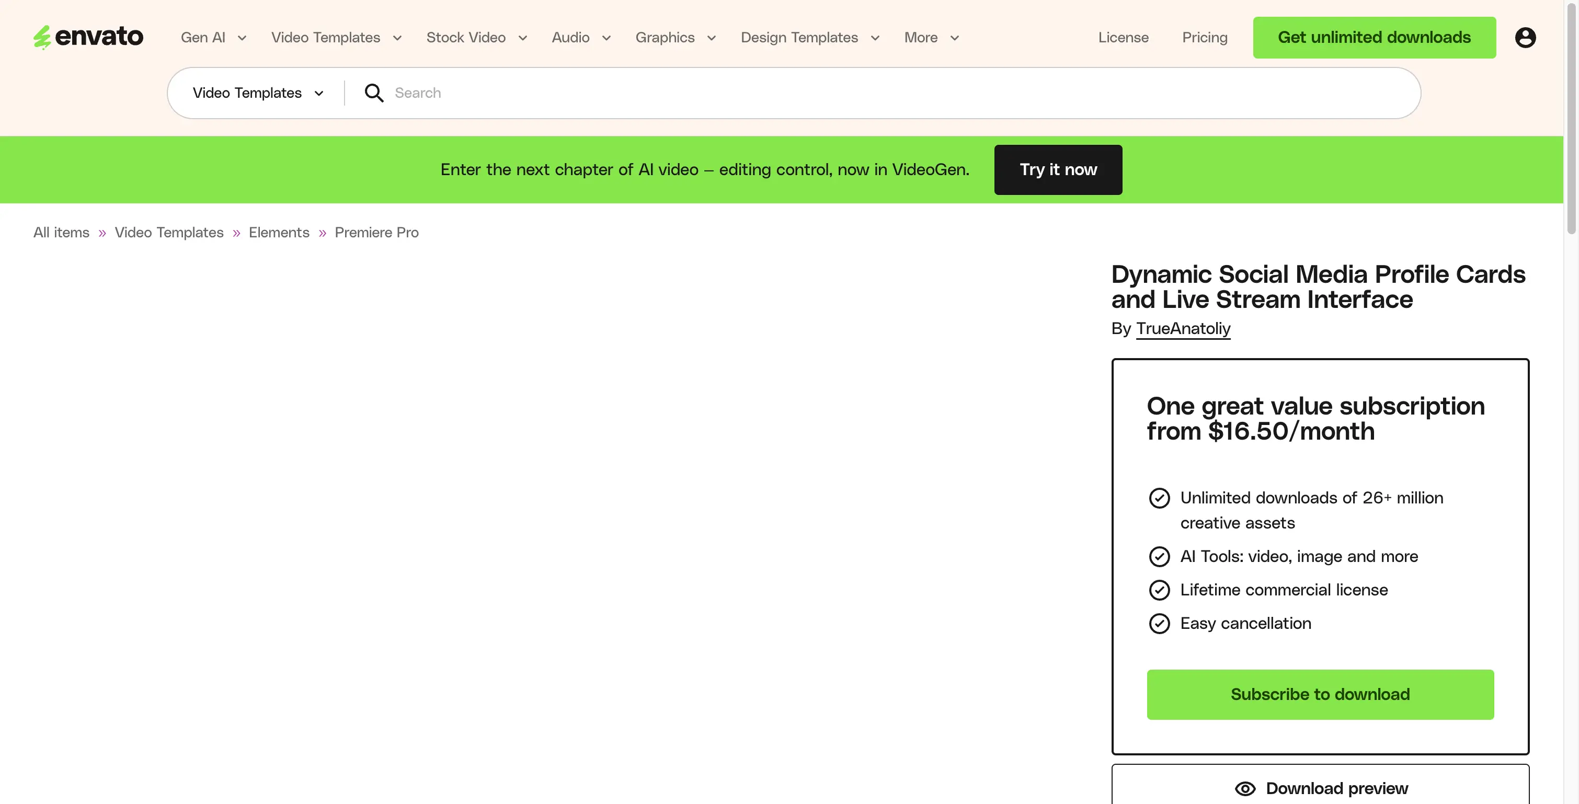
Task: Open the user account profile icon
Action: [x=1525, y=38]
